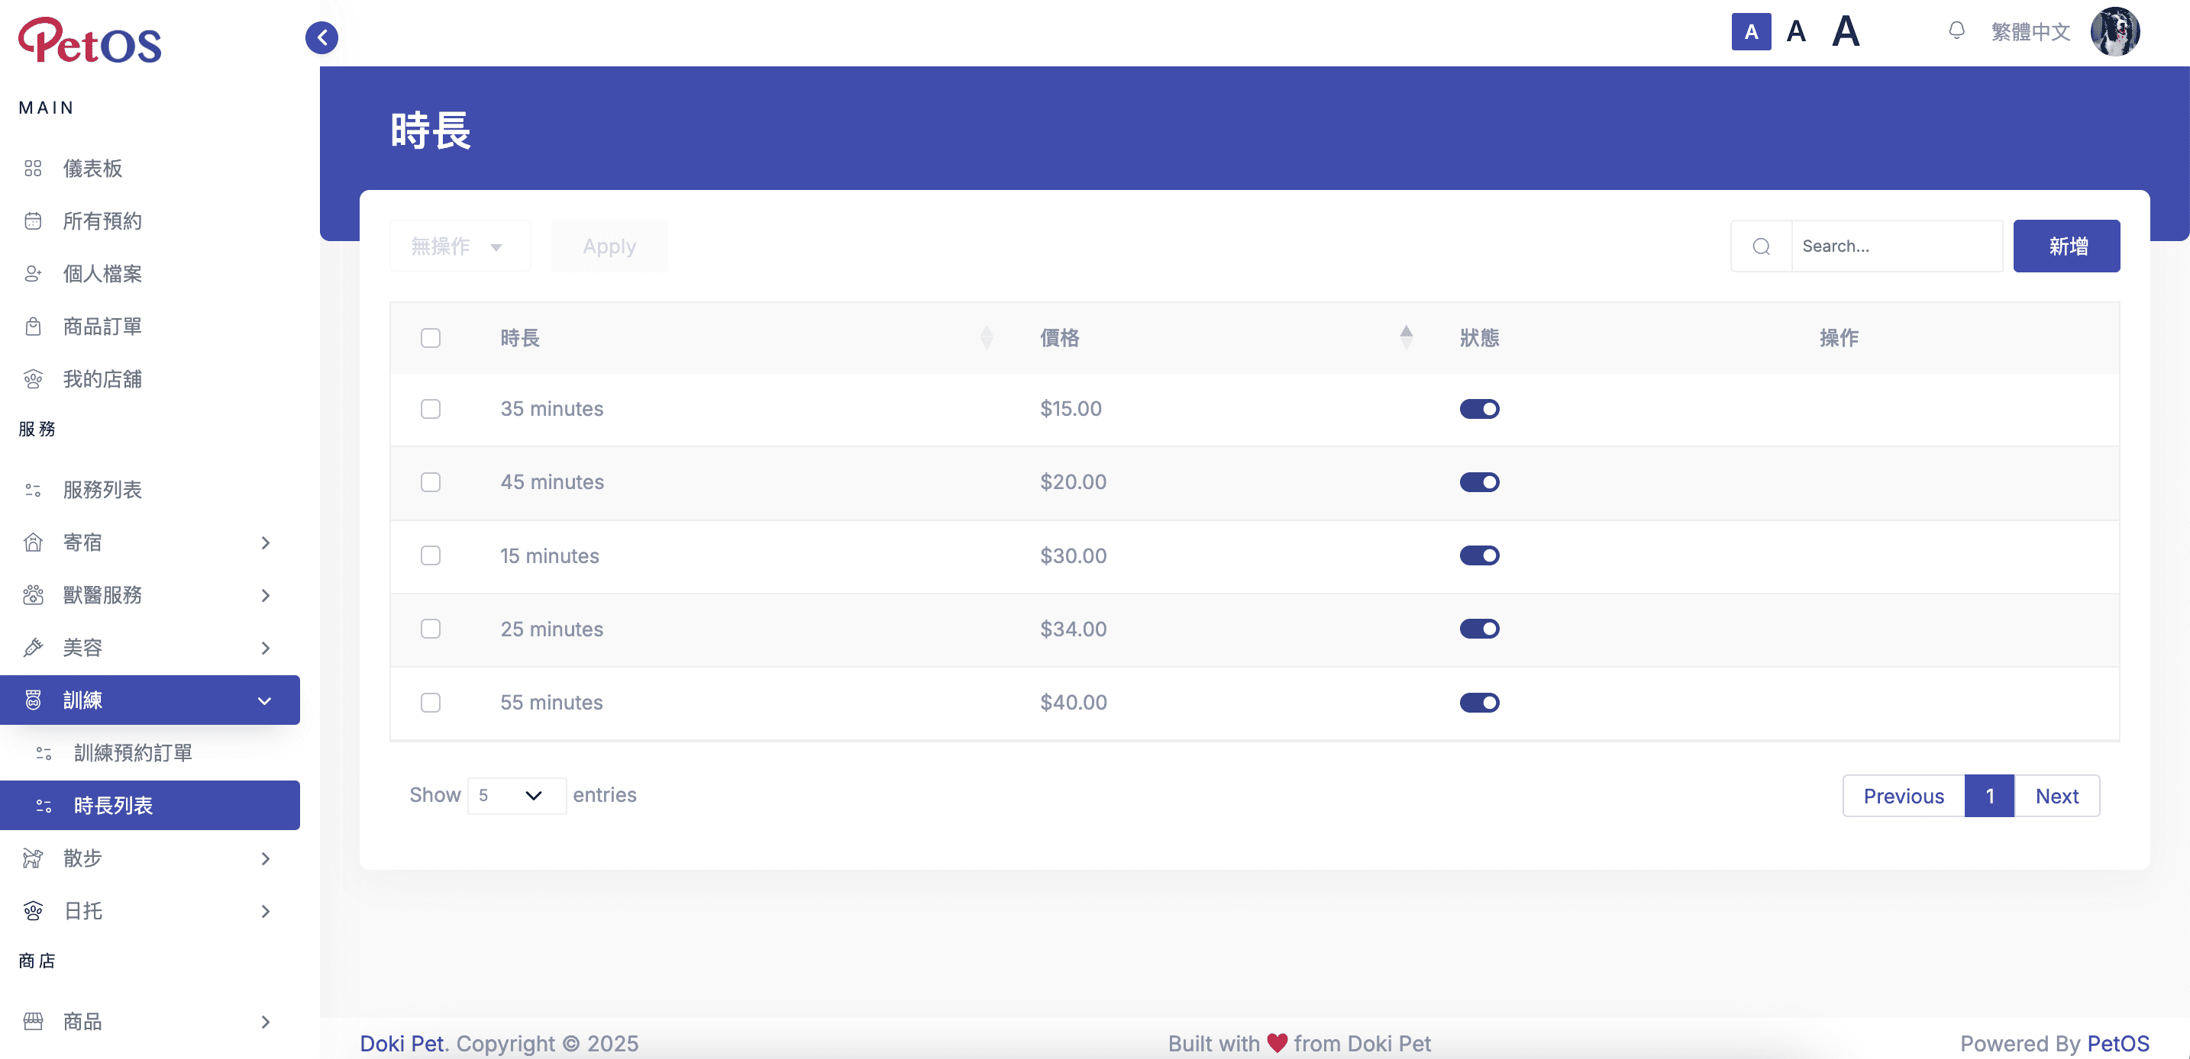Image resolution: width=2190 pixels, height=1059 pixels.
Task: Collapse the sidebar with the back arrow
Action: [321, 37]
